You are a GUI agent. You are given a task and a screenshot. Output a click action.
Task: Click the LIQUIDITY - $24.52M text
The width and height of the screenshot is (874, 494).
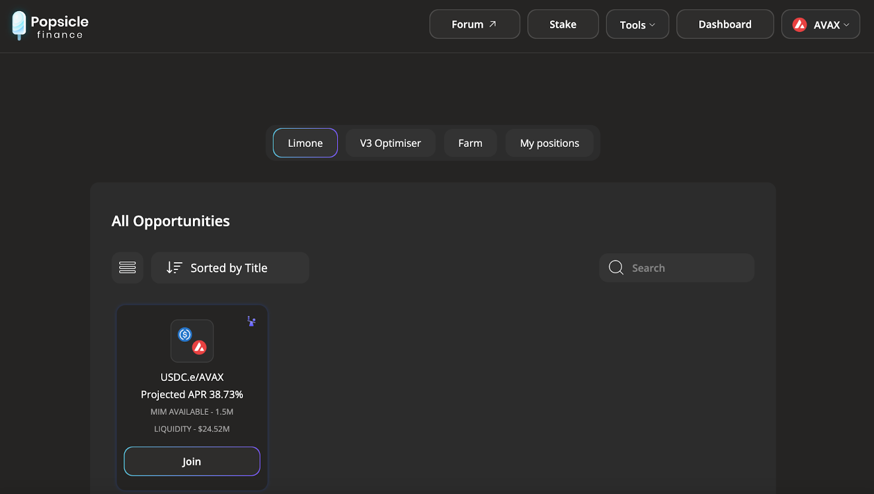coord(192,429)
